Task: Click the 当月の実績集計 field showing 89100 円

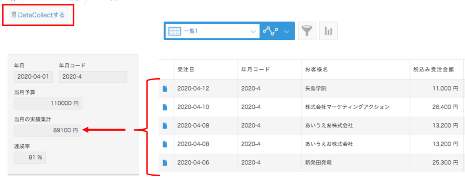Action: point(47,130)
